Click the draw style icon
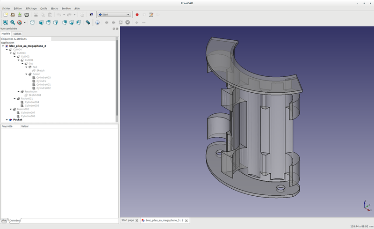The image size is (374, 229). (20, 22)
